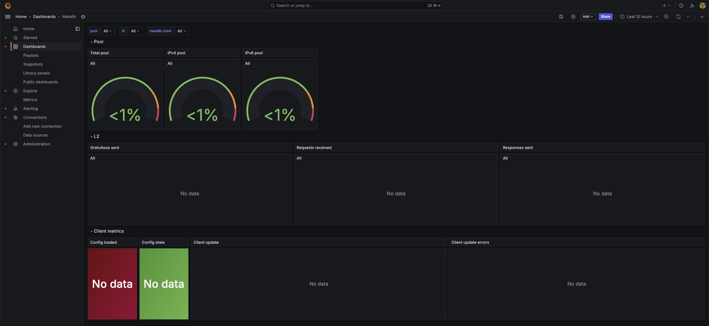Select Alerting in the sidebar

pos(30,109)
